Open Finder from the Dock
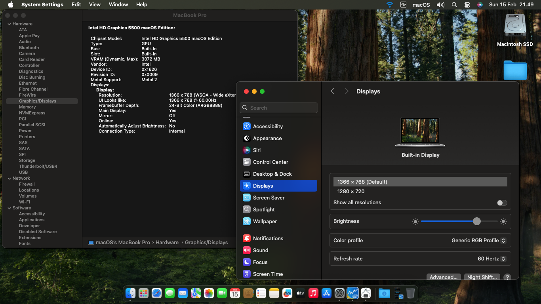This screenshot has width=541, height=304. pos(131,293)
